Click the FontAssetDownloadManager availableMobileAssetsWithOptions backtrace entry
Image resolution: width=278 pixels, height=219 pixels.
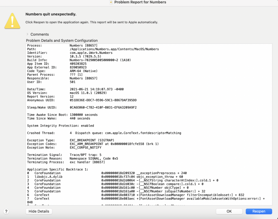200,199
